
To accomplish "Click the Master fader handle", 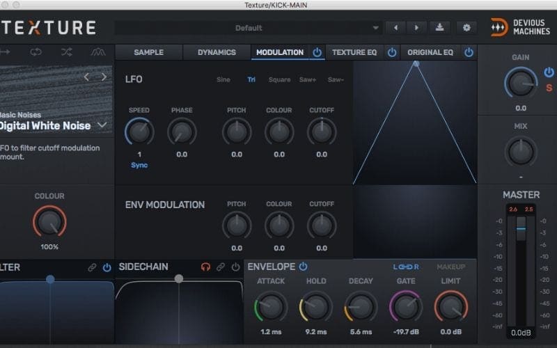I will coord(521,229).
